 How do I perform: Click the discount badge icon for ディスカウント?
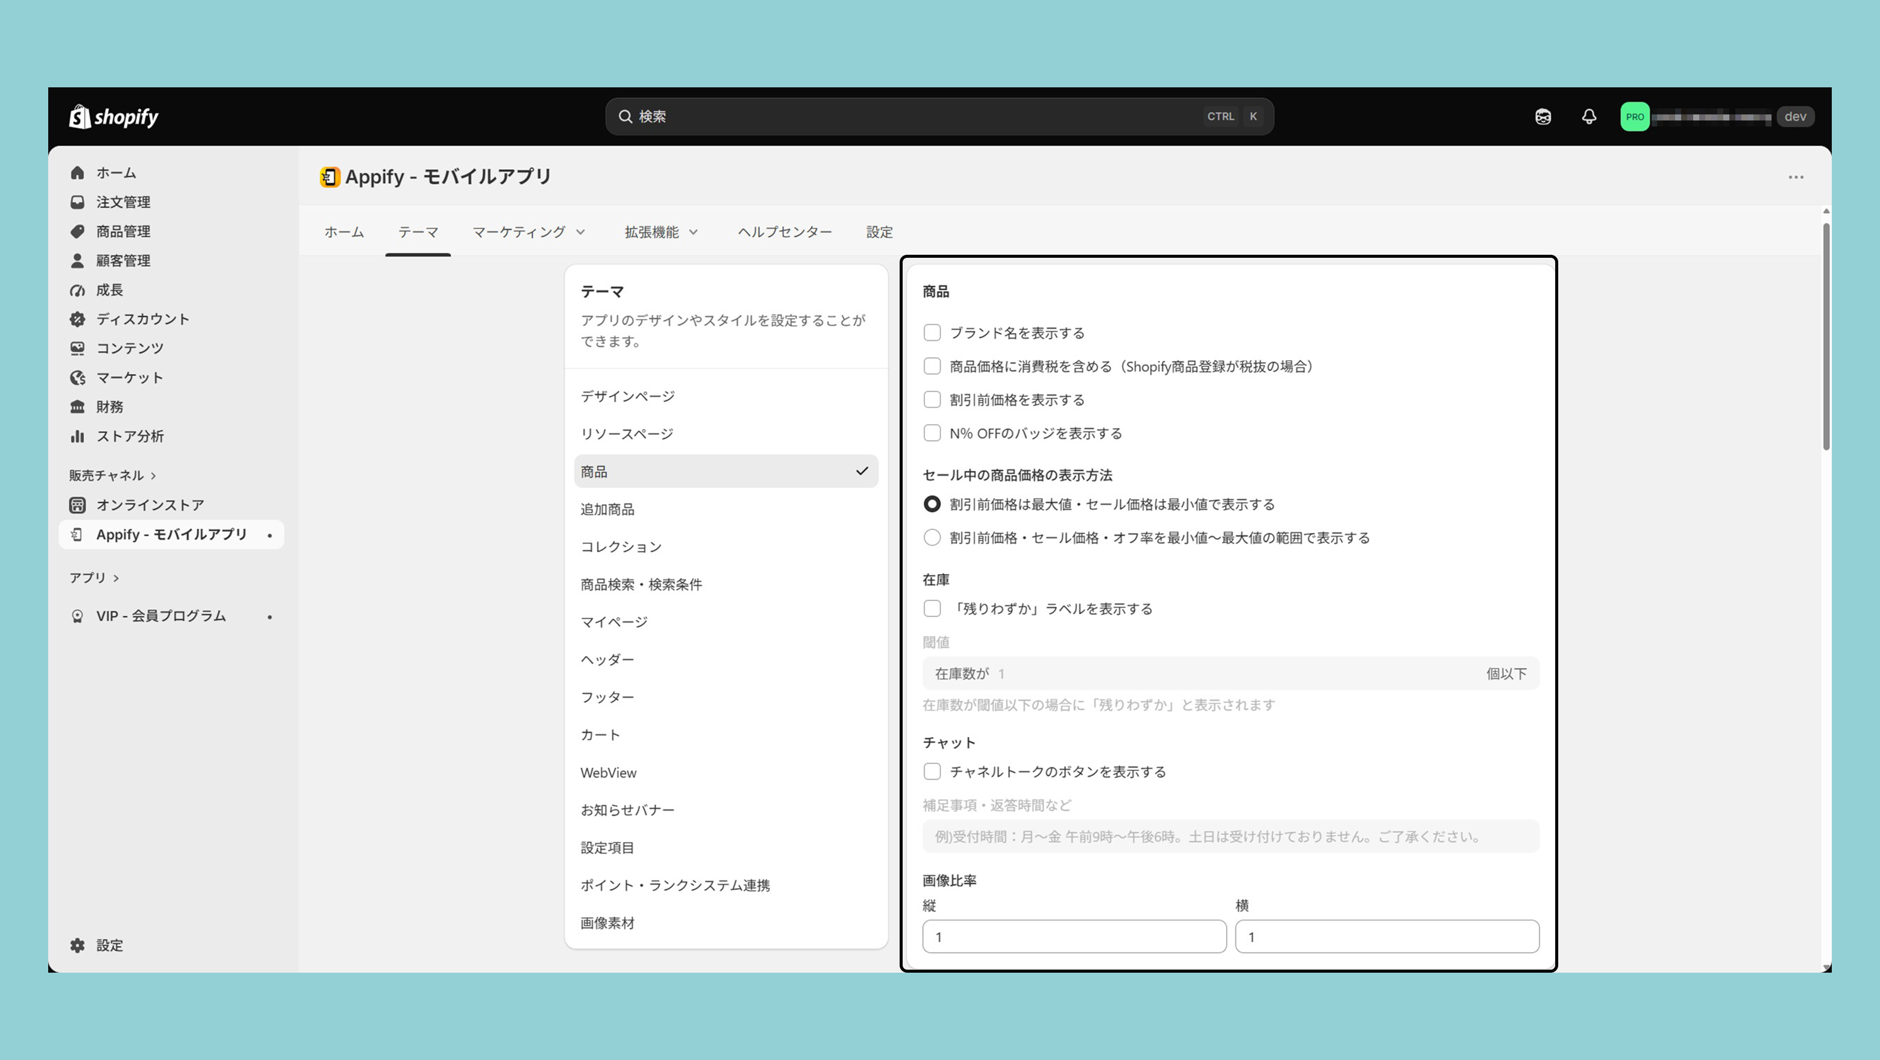77,319
